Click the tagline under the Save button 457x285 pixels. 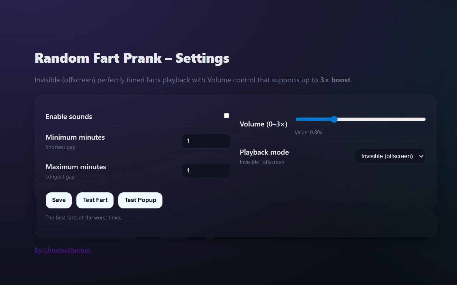tap(84, 218)
